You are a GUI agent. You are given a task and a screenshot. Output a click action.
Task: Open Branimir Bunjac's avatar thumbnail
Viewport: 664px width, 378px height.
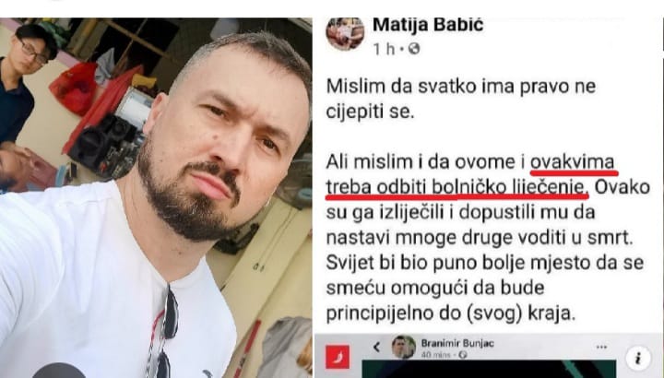pos(404,347)
